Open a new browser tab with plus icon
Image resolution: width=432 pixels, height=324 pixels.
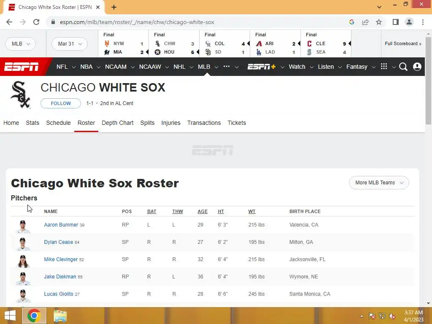pyautogui.click(x=114, y=7)
